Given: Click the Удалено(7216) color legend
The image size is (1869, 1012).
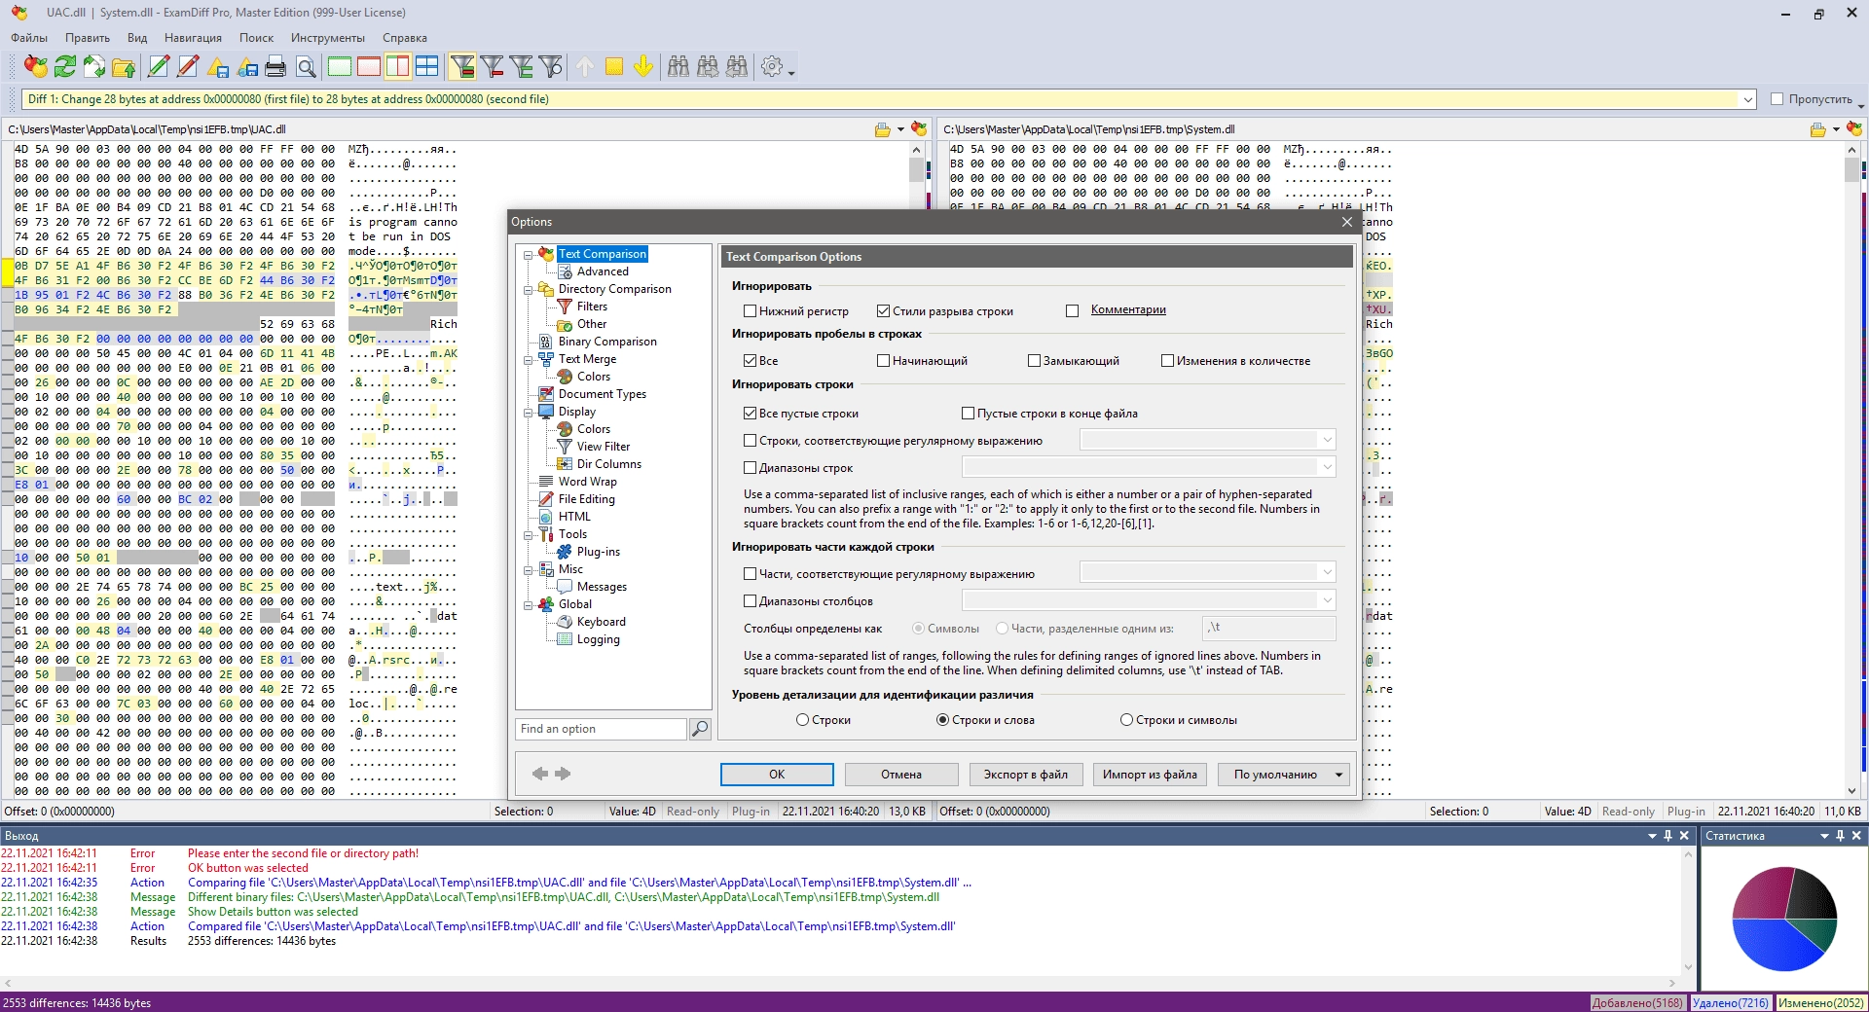Looking at the screenshot, I should point(1731,1003).
